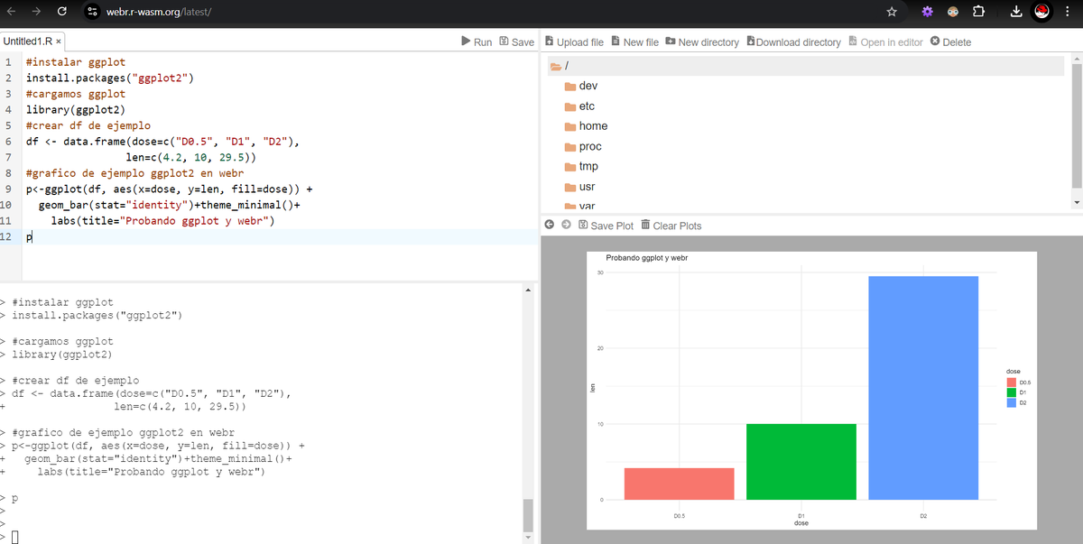1083x544 pixels.
Task: Open the etc folder
Action: (579, 106)
